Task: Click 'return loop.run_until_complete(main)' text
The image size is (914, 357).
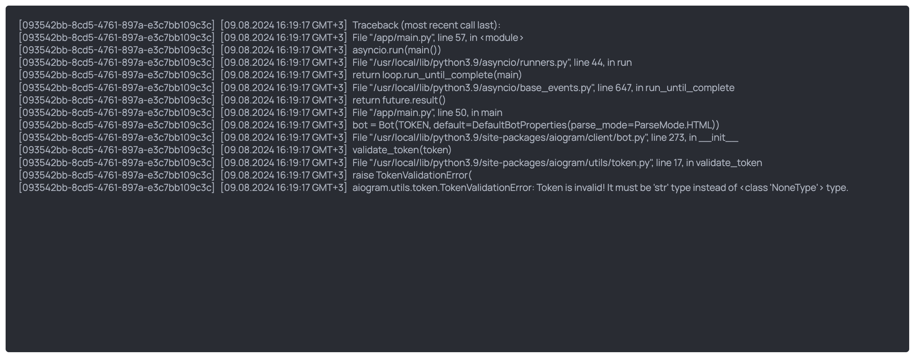Action: pos(437,75)
